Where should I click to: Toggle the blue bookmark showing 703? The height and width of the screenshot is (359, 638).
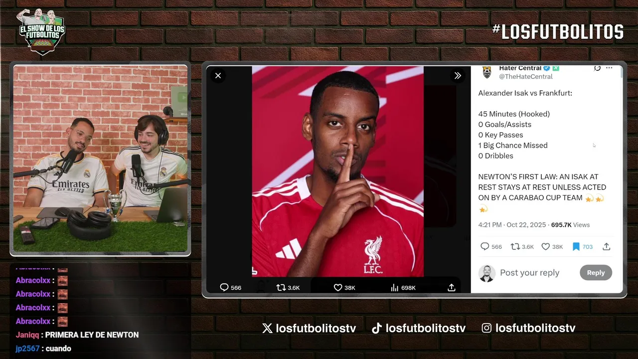[x=576, y=246]
